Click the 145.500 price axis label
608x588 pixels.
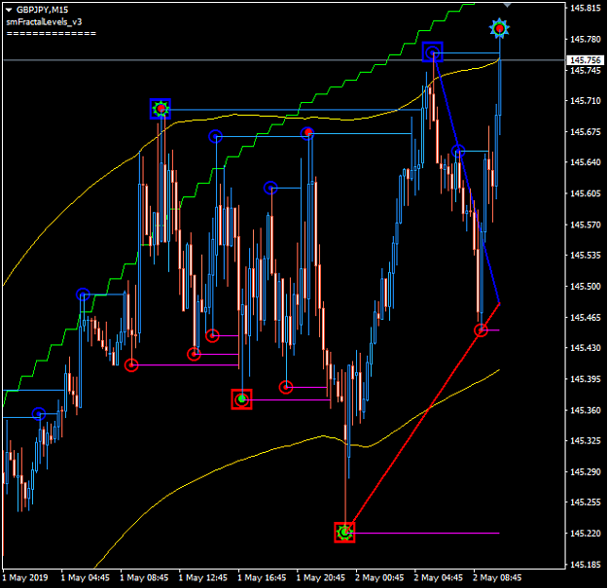coord(585,287)
